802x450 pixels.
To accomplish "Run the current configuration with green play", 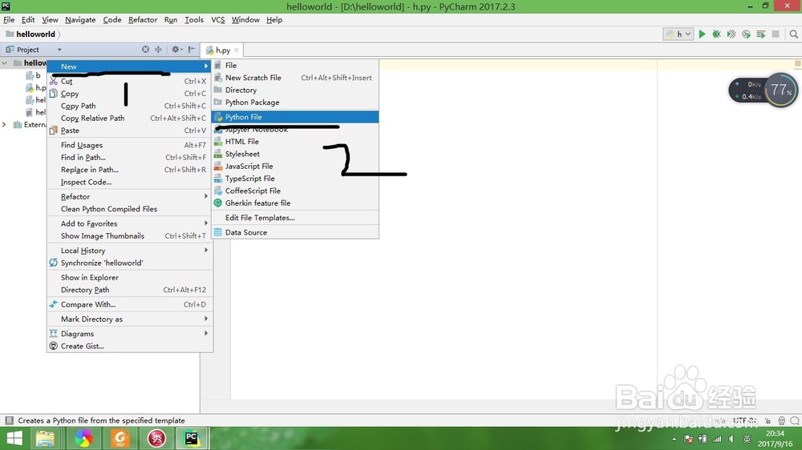I will coord(703,34).
